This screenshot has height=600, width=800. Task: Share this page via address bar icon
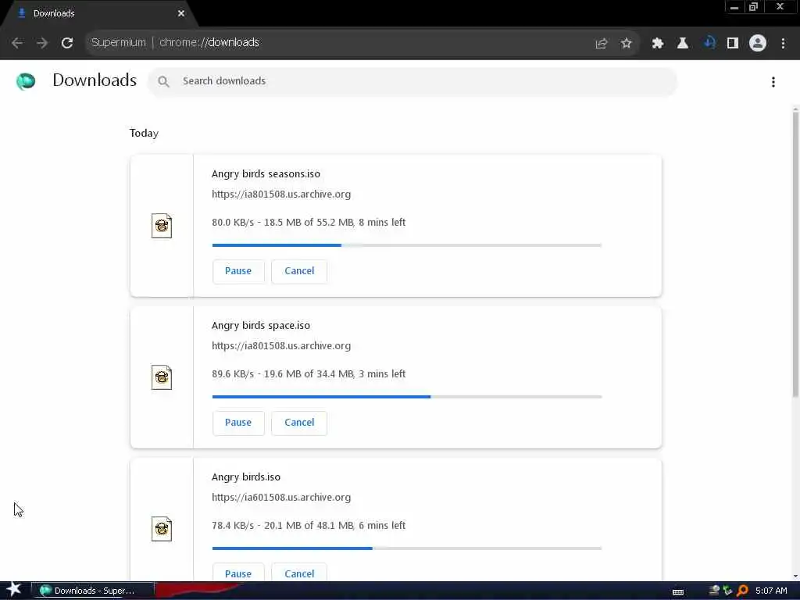pyautogui.click(x=601, y=44)
